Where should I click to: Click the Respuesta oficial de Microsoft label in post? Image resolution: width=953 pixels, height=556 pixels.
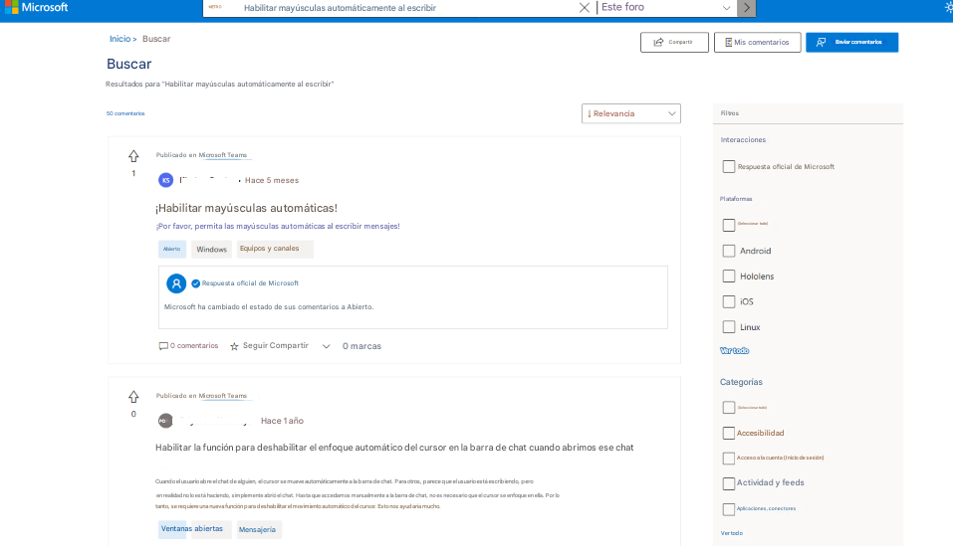click(x=250, y=283)
